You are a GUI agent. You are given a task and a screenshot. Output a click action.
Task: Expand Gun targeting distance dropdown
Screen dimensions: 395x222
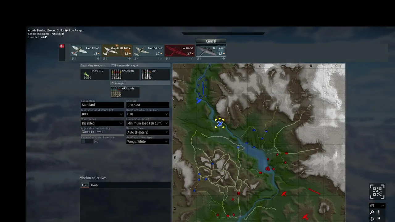tap(102, 114)
